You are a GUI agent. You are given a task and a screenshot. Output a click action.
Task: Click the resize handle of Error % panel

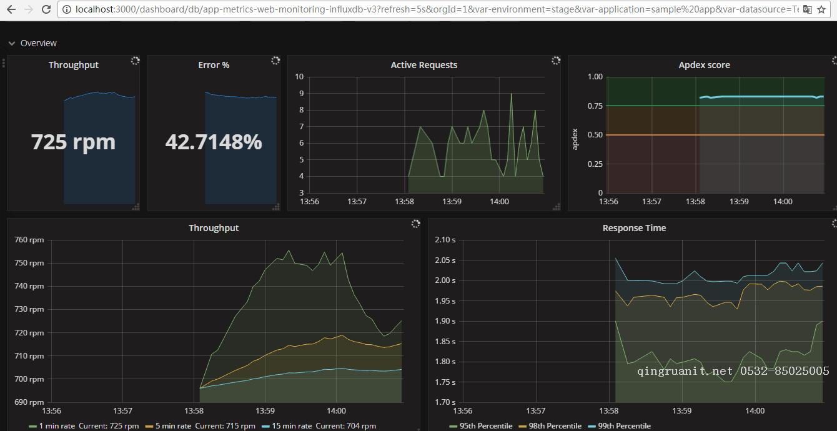[x=276, y=207]
